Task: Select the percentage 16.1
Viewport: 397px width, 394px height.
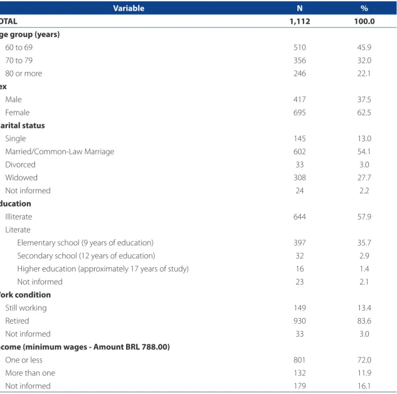Action: (x=364, y=386)
